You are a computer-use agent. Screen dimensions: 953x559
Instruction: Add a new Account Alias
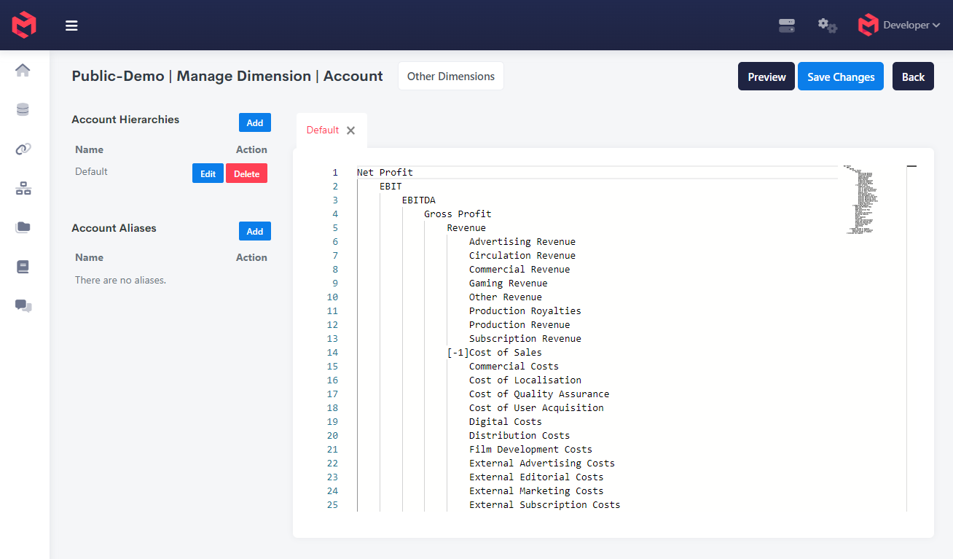click(254, 231)
